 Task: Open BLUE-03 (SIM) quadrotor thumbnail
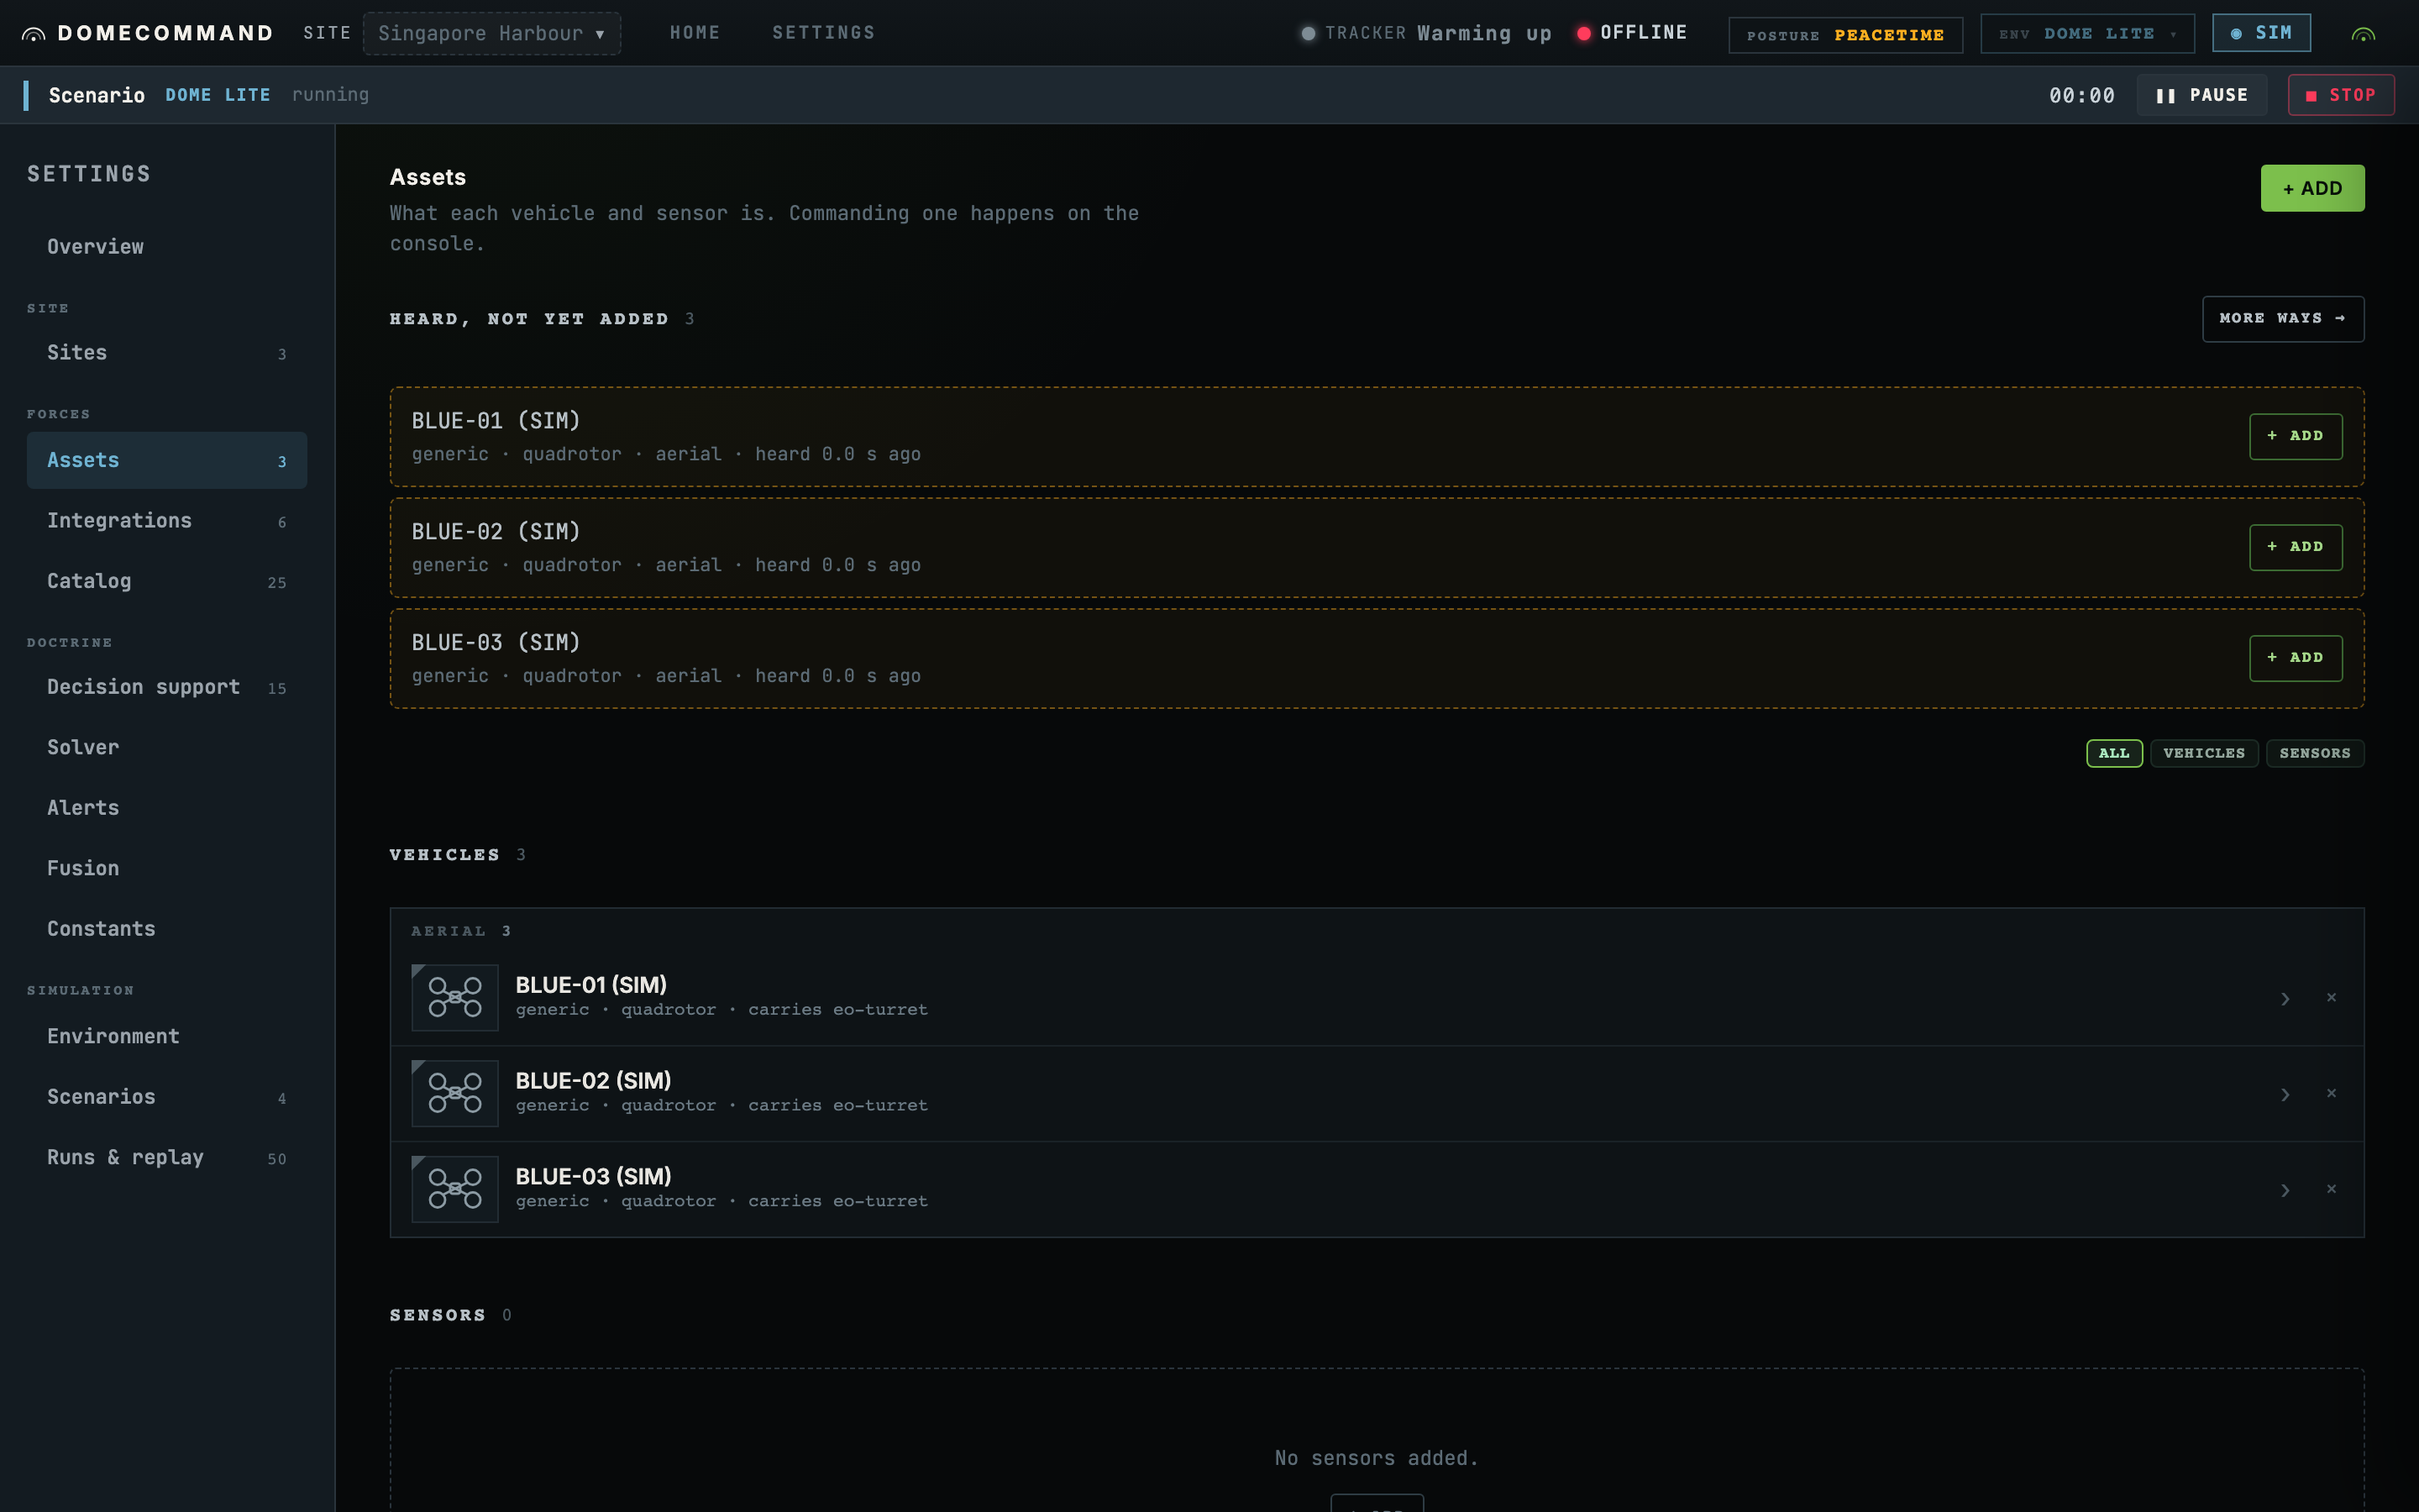point(454,1189)
